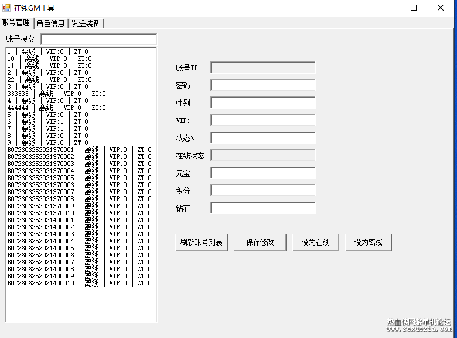Select account BOT2606252021400010
The image size is (457, 338).
[x=81, y=283]
